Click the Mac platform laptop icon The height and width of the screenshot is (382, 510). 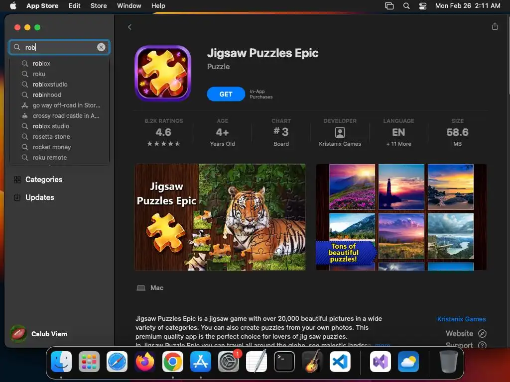pyautogui.click(x=141, y=288)
